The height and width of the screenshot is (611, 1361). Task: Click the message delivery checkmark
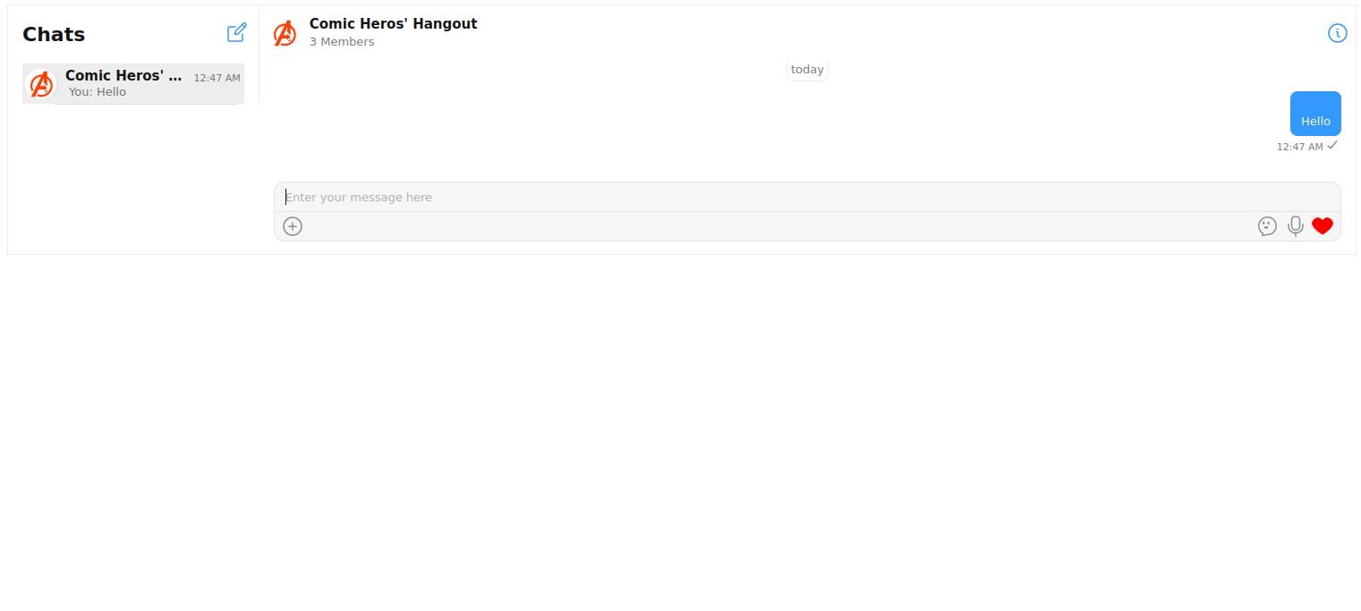1332,145
